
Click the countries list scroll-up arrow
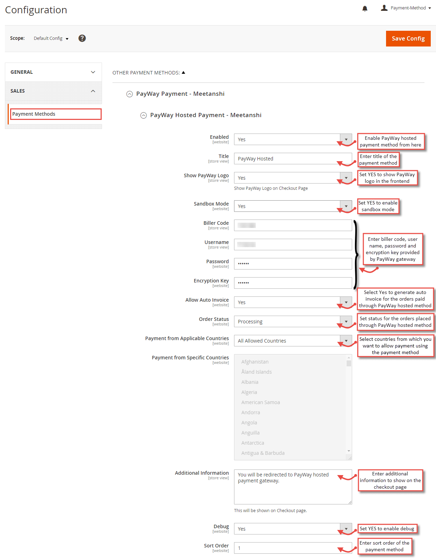click(349, 357)
